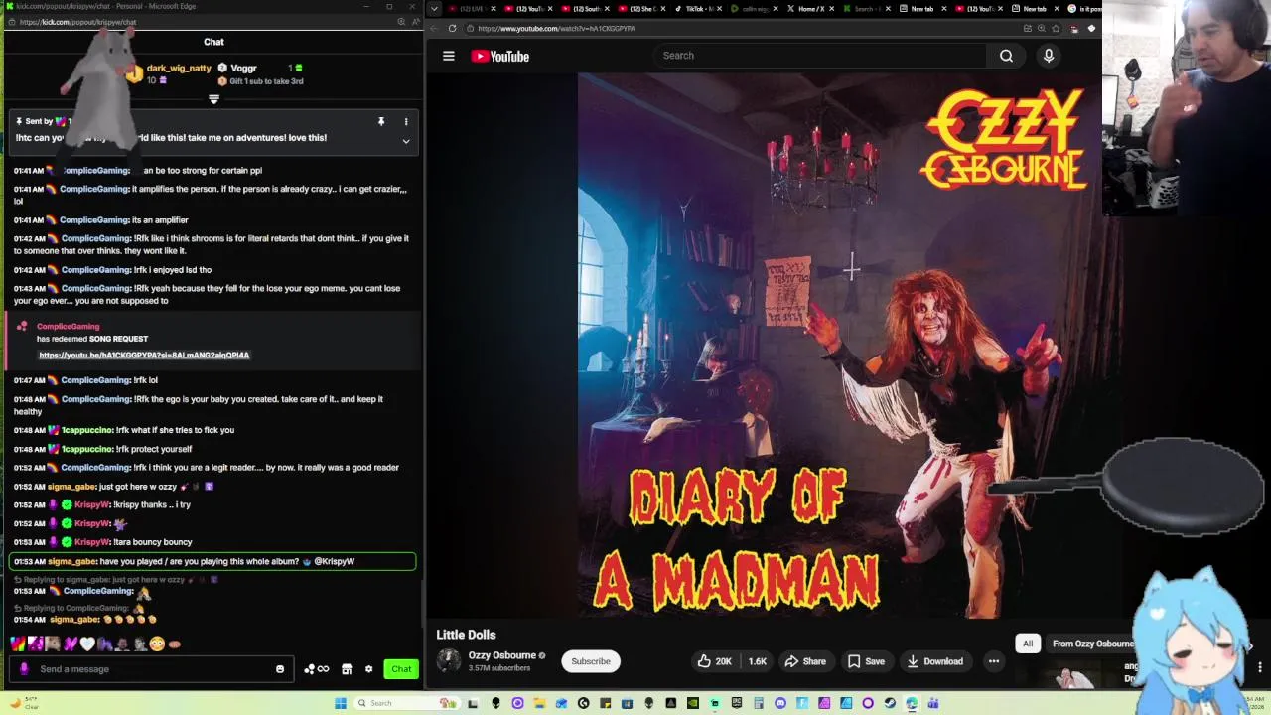Unpin the pinned message pin icon
Image resolution: width=1271 pixels, height=715 pixels.
381,121
